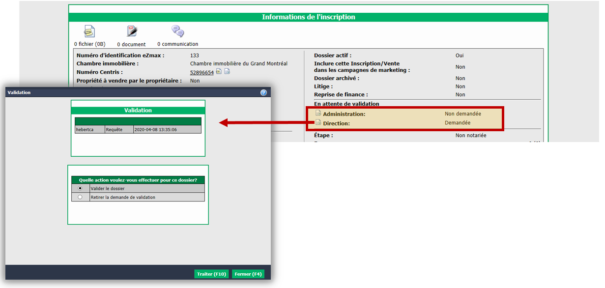Click the "Direction:" validation label

tap(337, 123)
